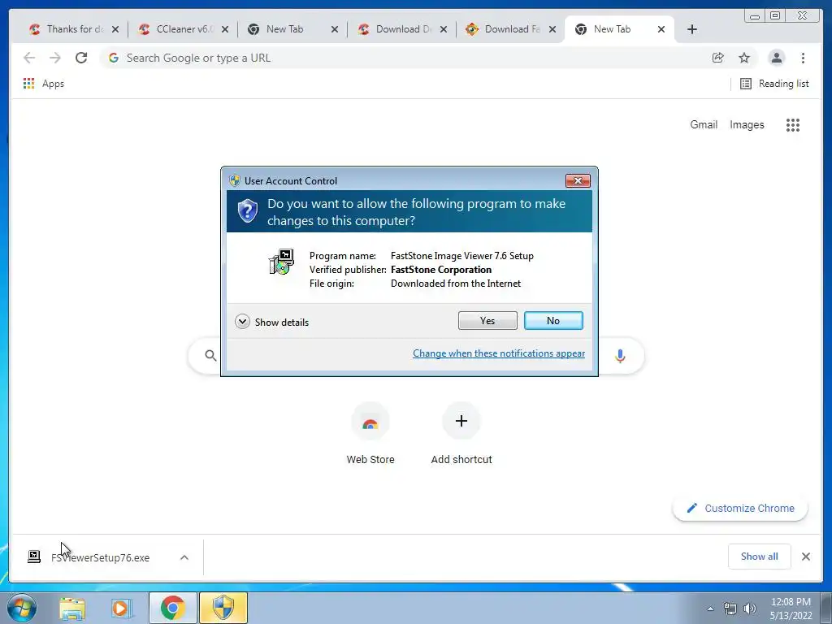Viewport: 832px width, 624px height.
Task: Open the Reading list
Action: (x=774, y=84)
